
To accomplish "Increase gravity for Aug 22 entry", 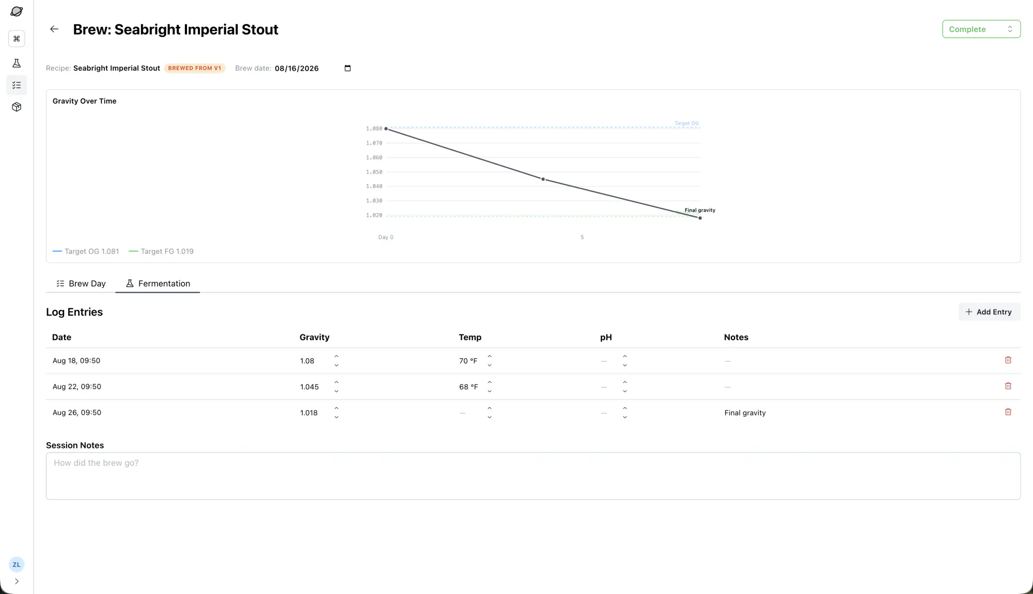I will coord(336,382).
